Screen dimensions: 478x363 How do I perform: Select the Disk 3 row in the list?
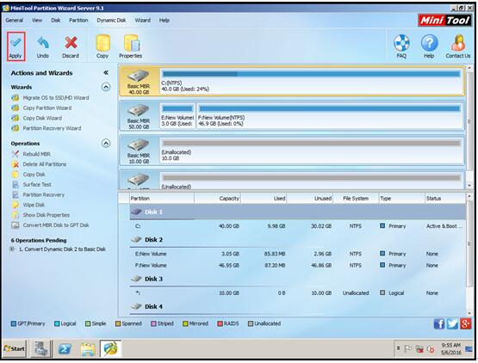pyautogui.click(x=297, y=279)
